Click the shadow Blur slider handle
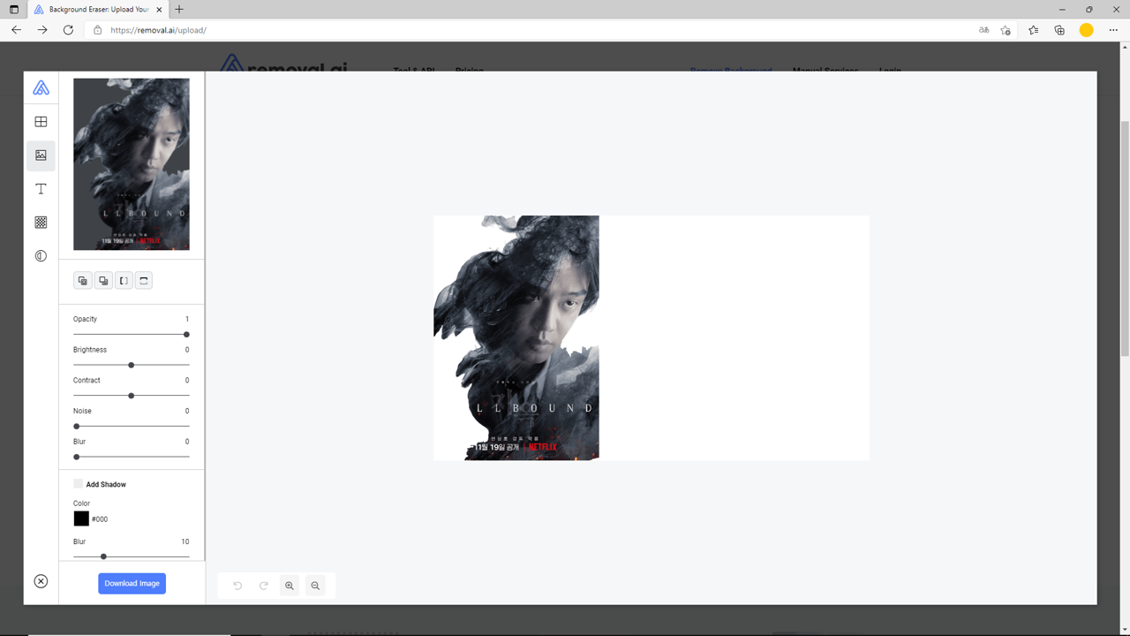The width and height of the screenshot is (1130, 636). (x=103, y=556)
